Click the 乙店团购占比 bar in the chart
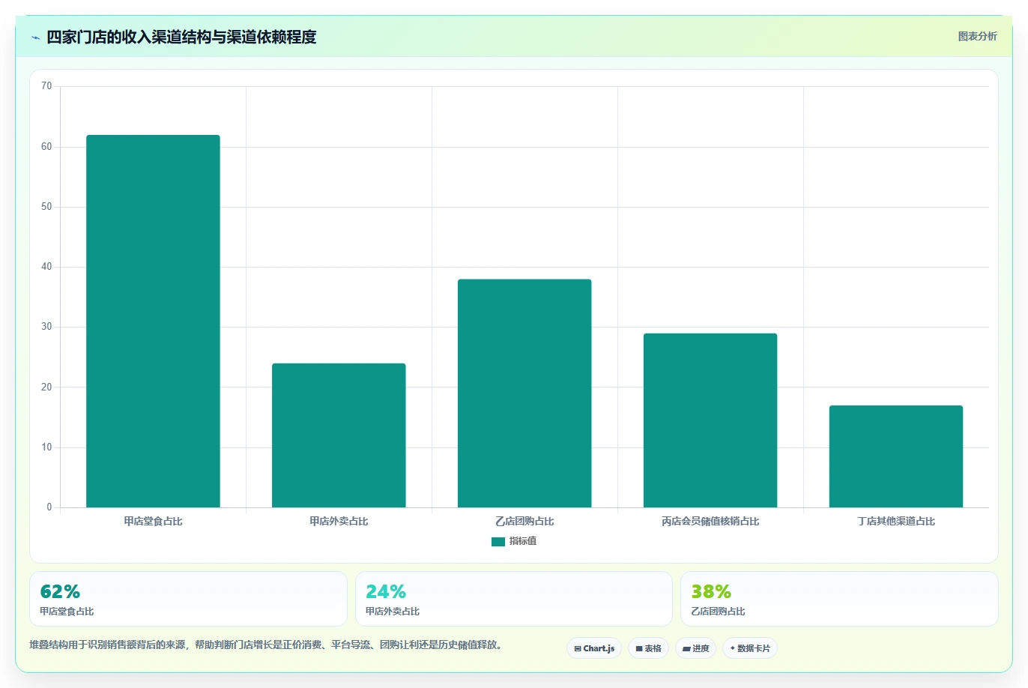Viewport: 1028px width, 688px height. [524, 393]
